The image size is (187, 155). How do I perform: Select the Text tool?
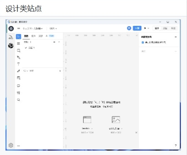pyautogui.click(x=19, y=64)
